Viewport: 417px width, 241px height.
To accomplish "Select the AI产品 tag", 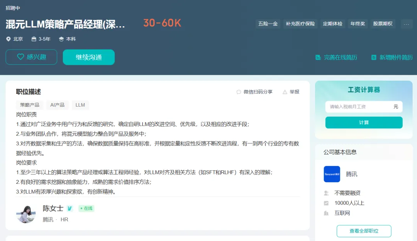I will (58, 105).
